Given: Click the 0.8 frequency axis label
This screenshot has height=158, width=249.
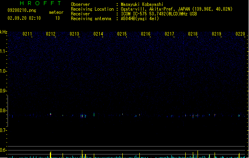Looking at the screenshot, I should (x=3, y=111).
